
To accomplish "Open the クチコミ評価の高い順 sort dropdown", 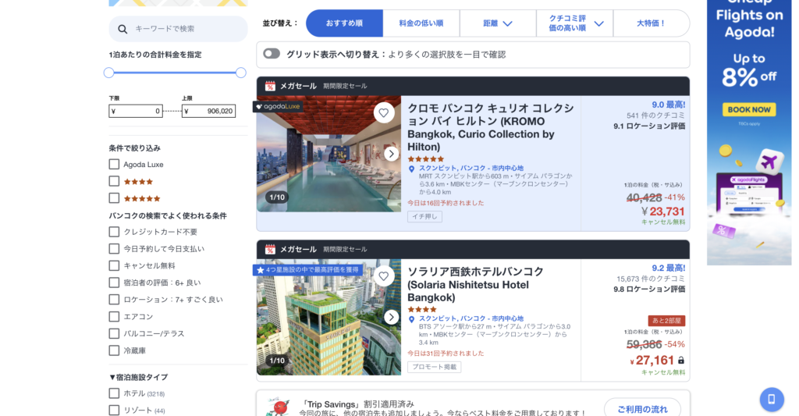I will [575, 23].
